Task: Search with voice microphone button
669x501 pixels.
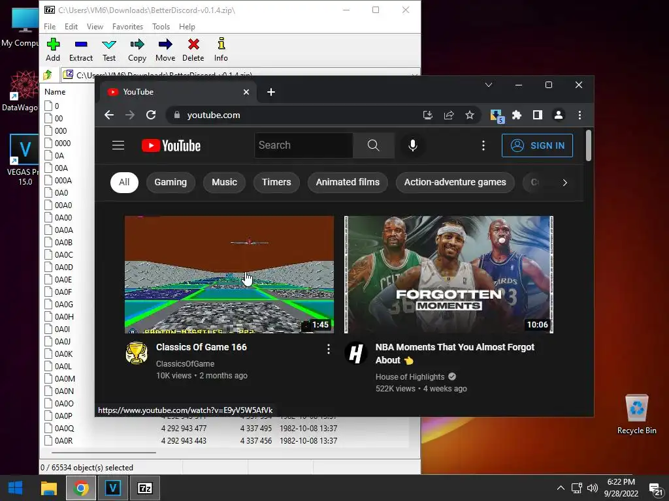Action: pyautogui.click(x=413, y=145)
